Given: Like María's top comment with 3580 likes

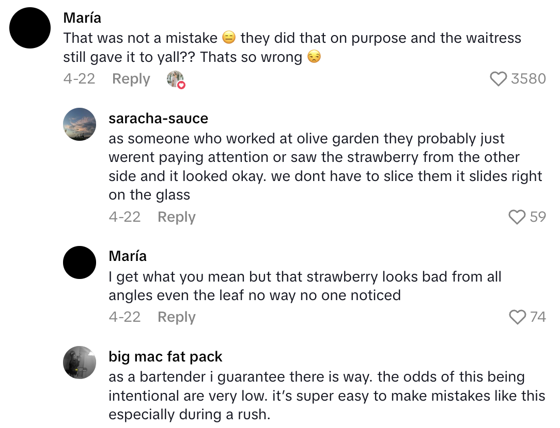Looking at the screenshot, I should [x=498, y=79].
